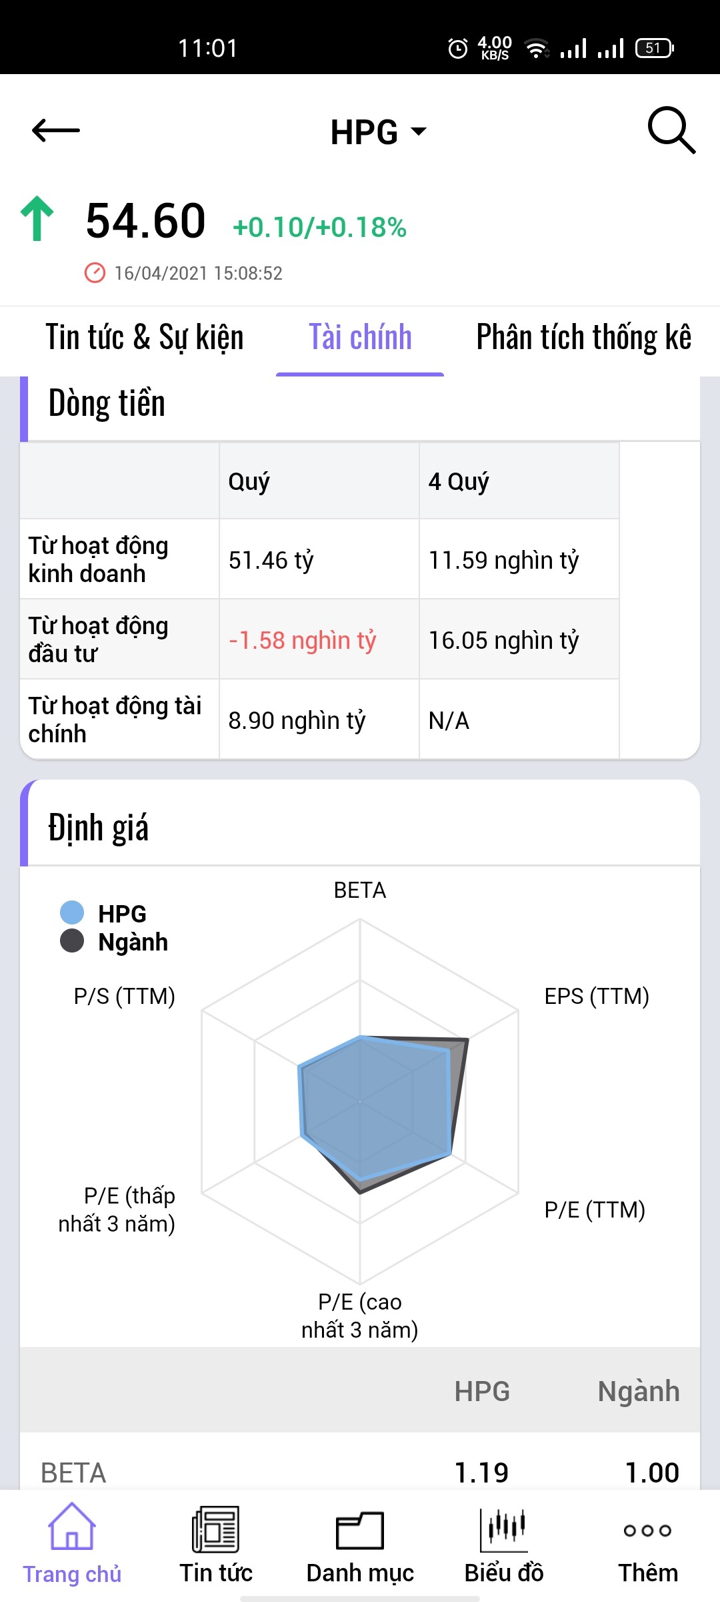This screenshot has height=1602, width=720.
Task: Tap the back arrow icon
Action: [x=56, y=130]
